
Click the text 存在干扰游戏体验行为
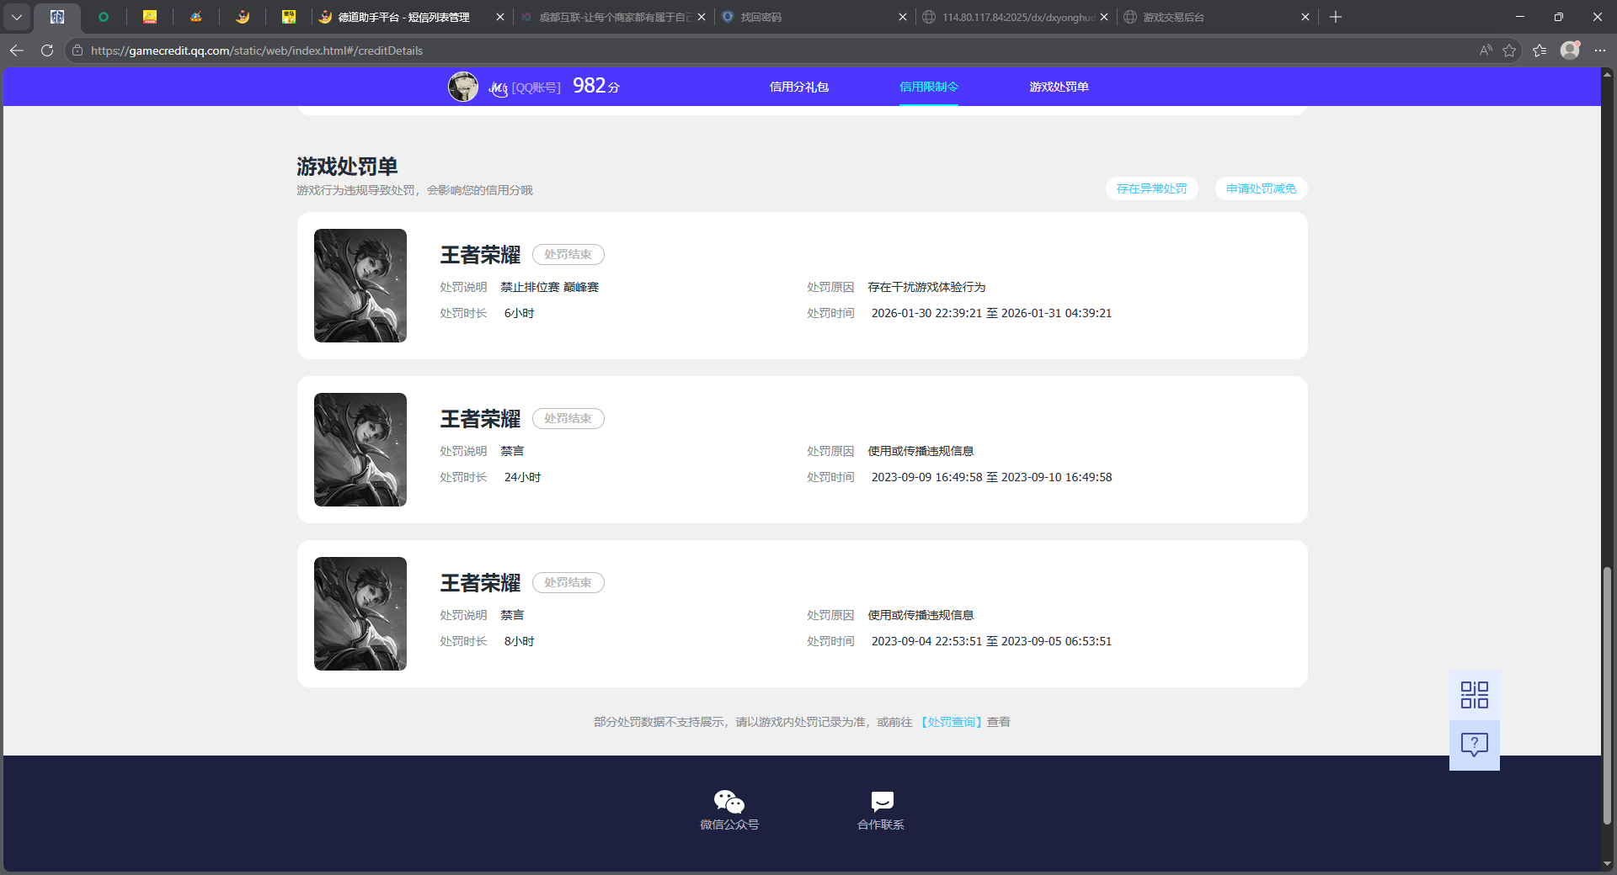click(x=926, y=287)
